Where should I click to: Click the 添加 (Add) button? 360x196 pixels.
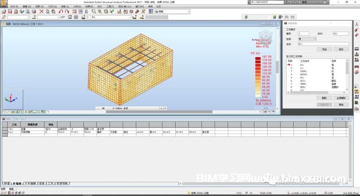[324, 49]
